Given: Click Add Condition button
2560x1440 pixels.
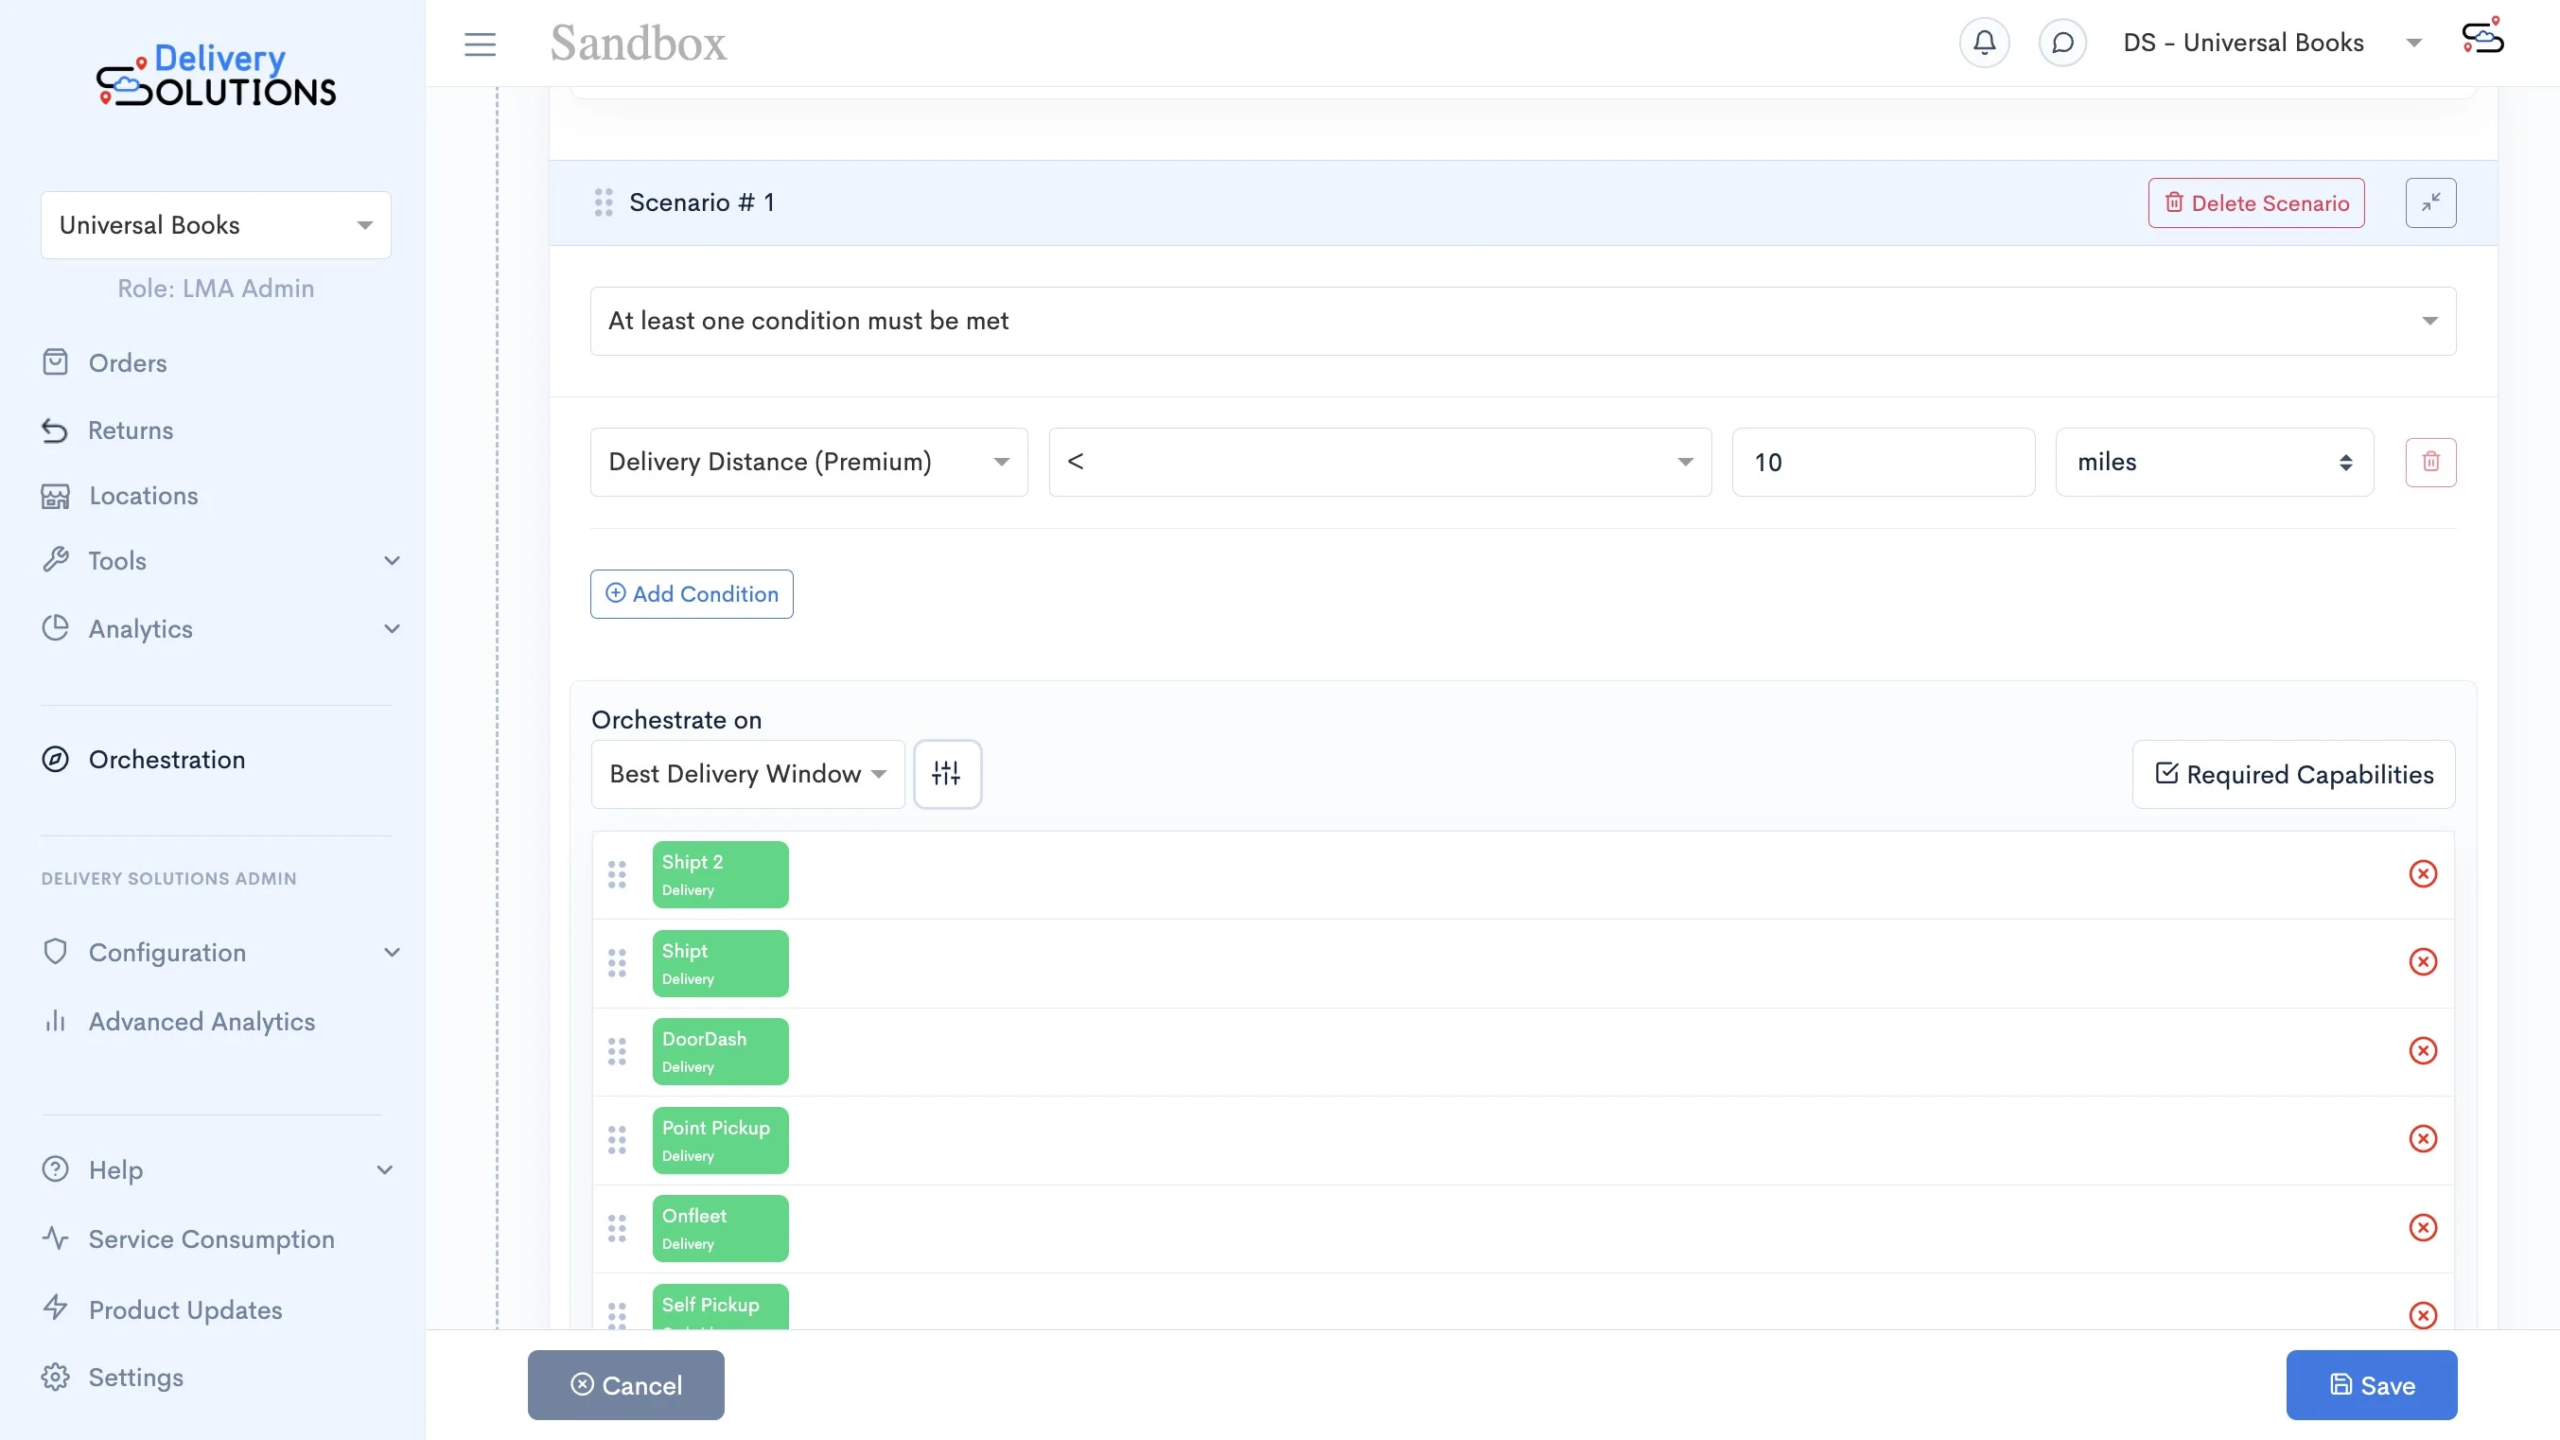Looking at the screenshot, I should point(692,593).
